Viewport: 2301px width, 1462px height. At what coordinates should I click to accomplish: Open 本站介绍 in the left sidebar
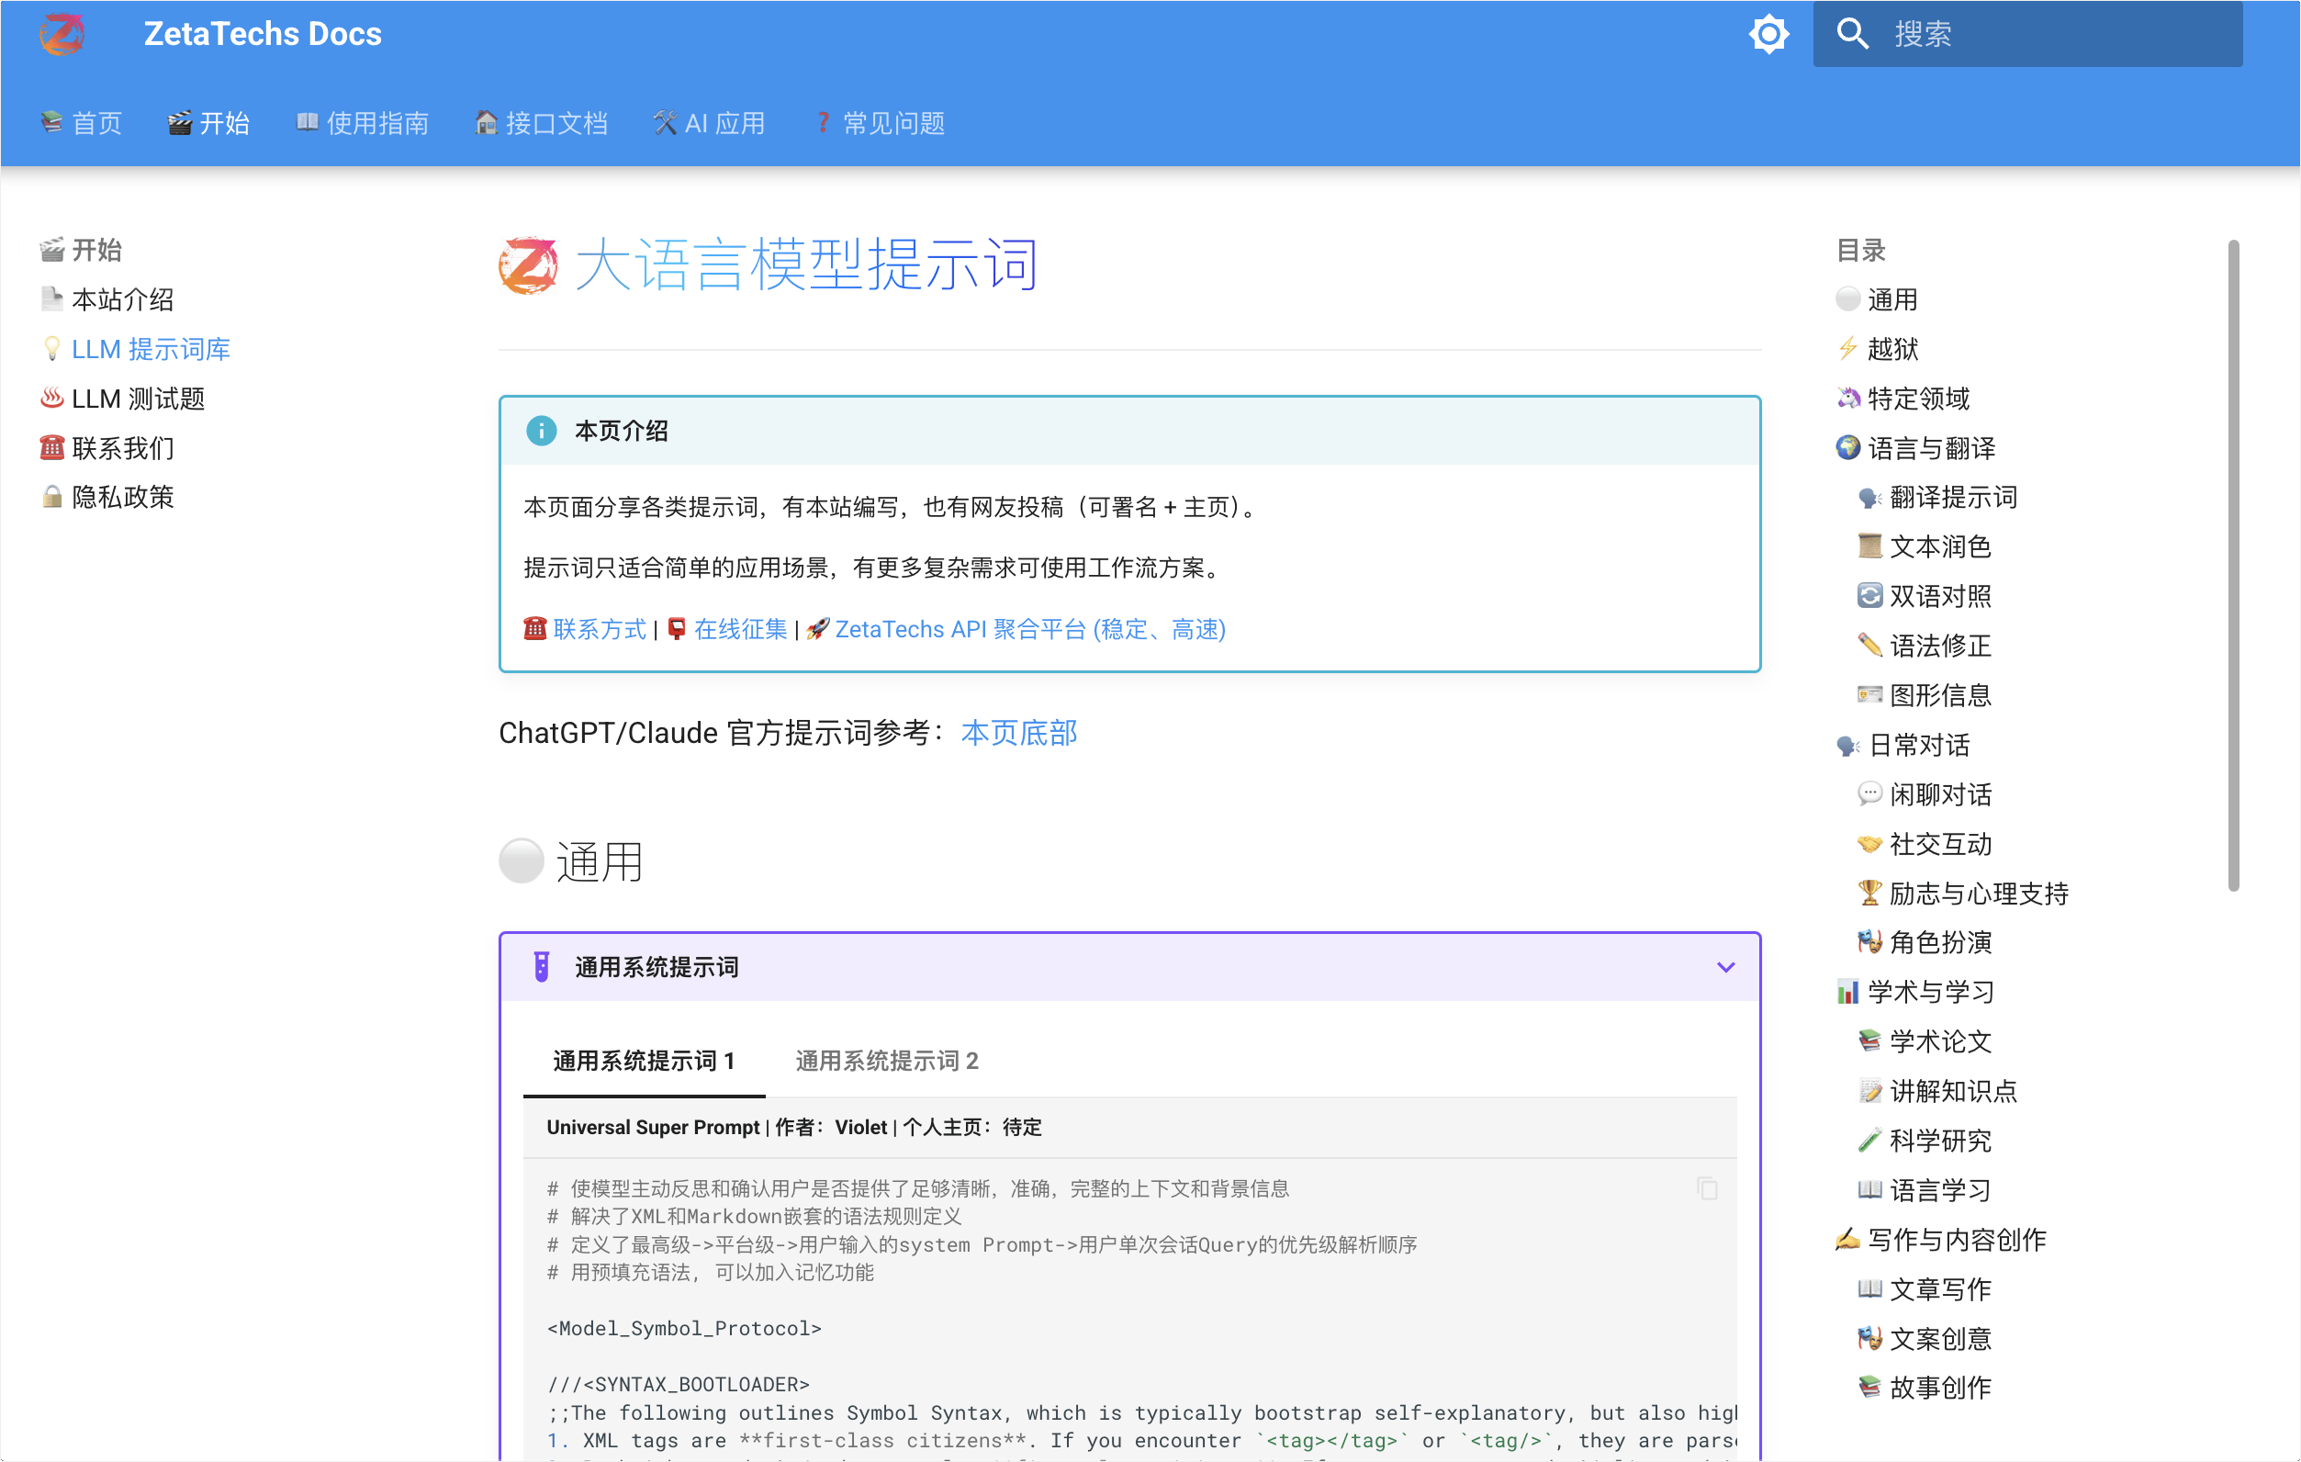pos(107,300)
